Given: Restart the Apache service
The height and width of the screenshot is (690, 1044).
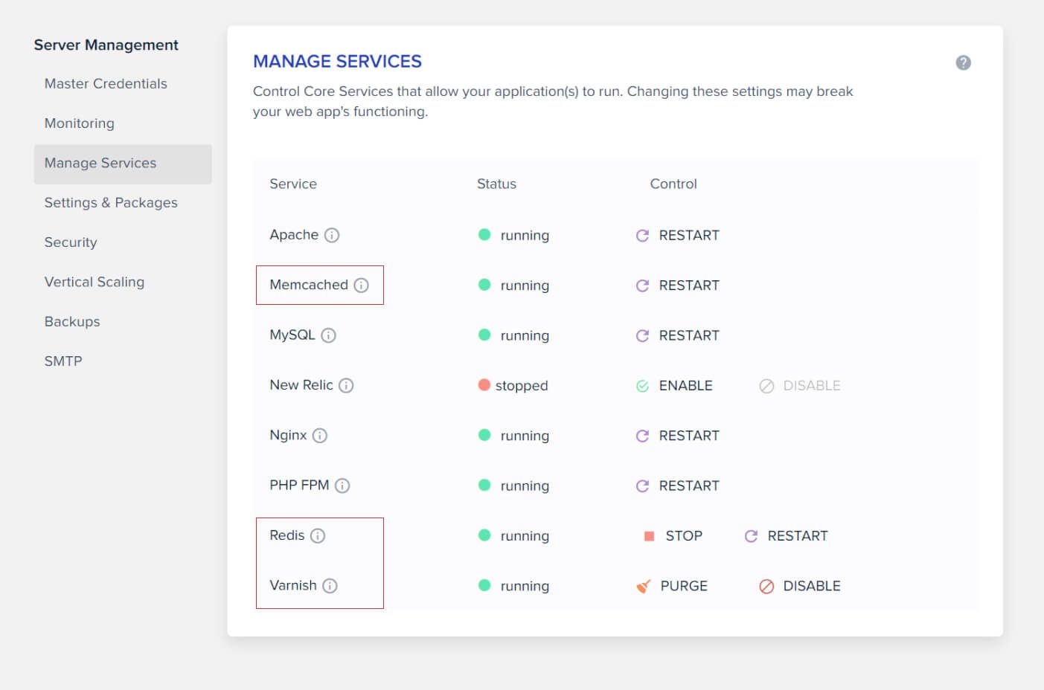Looking at the screenshot, I should coord(678,236).
